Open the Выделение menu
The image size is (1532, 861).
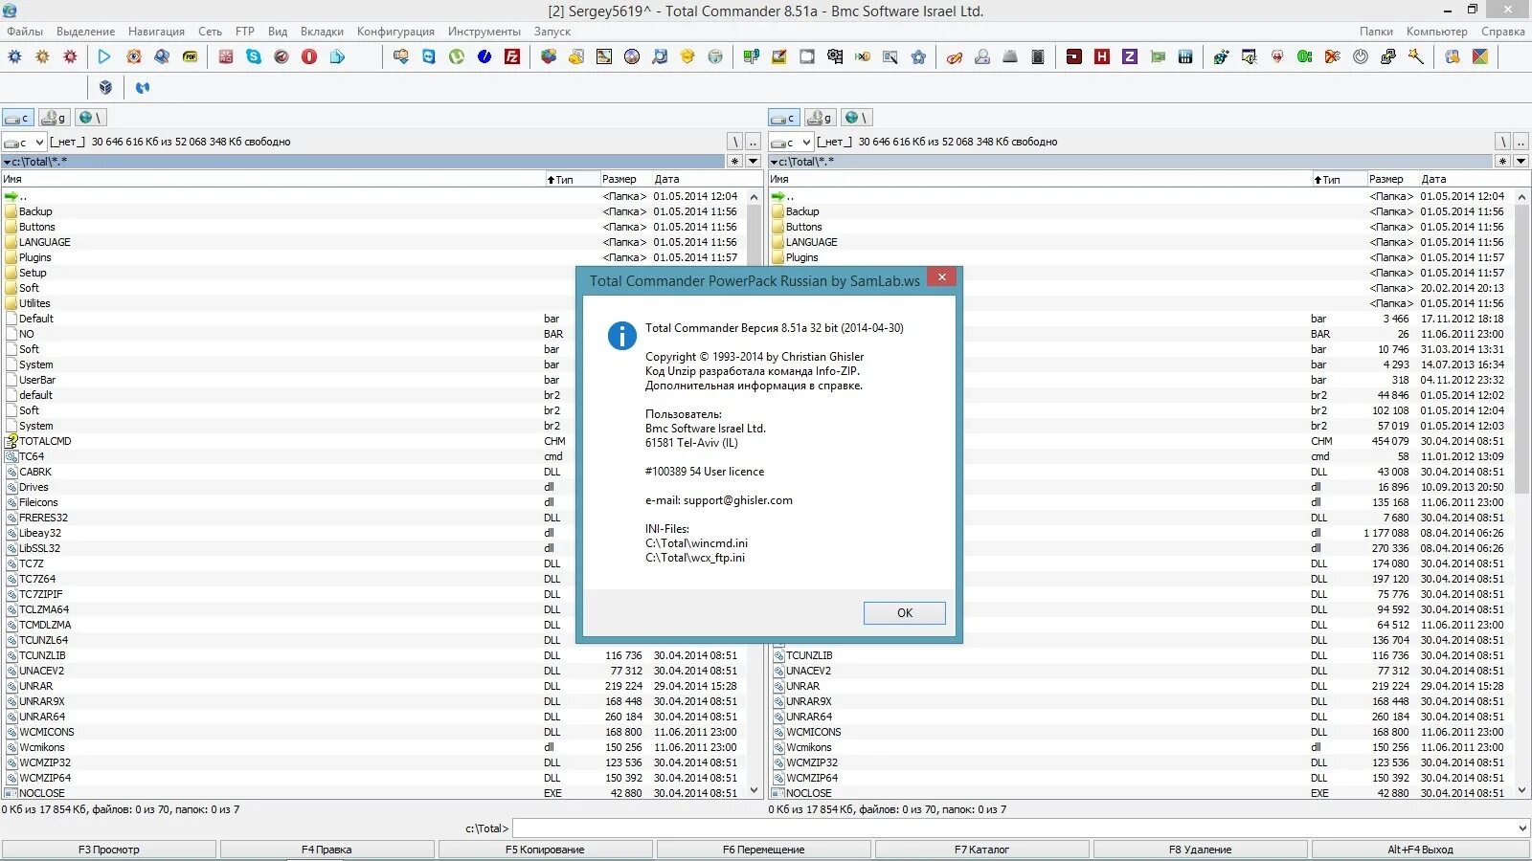85,32
